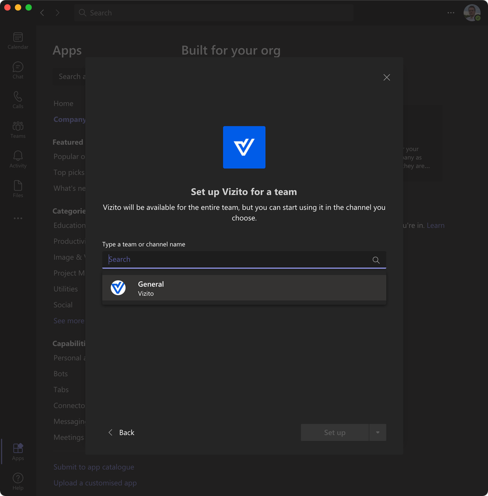Click the team or channel search field
The image size is (488, 496).
[236, 260]
